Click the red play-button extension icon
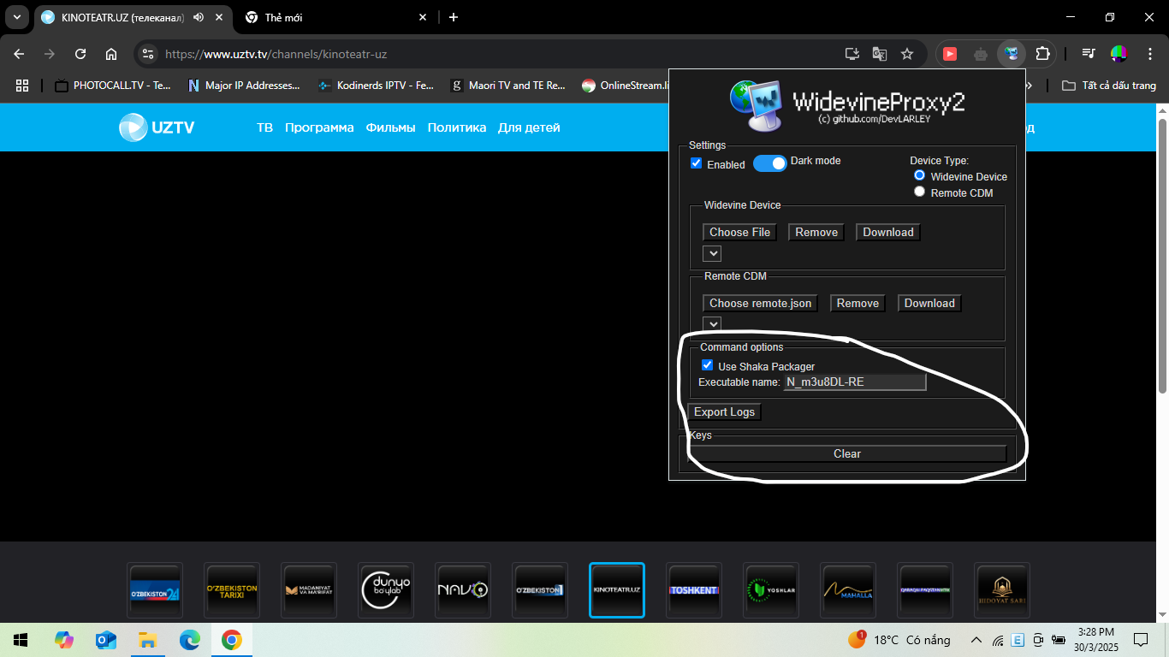1169x657 pixels. click(x=950, y=54)
